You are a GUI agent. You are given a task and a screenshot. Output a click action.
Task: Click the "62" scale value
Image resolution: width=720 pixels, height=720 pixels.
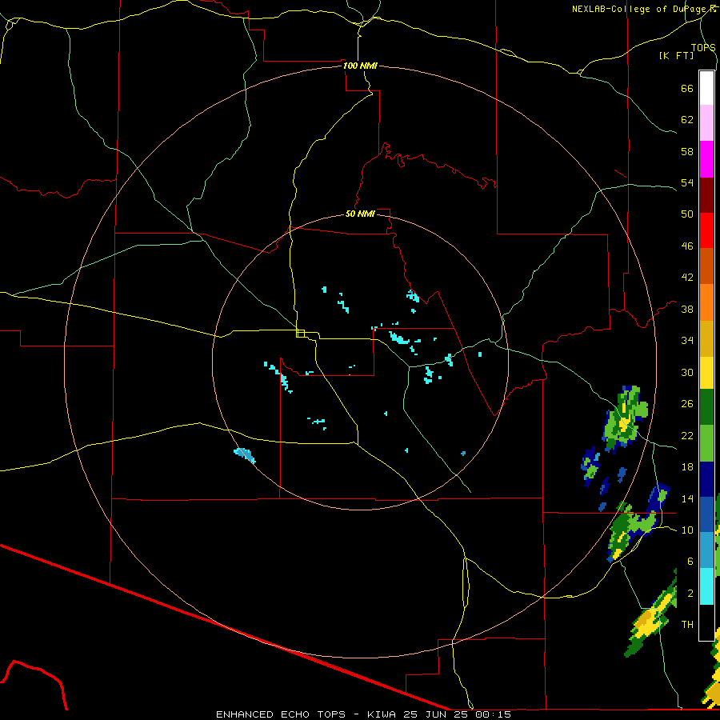[687, 120]
